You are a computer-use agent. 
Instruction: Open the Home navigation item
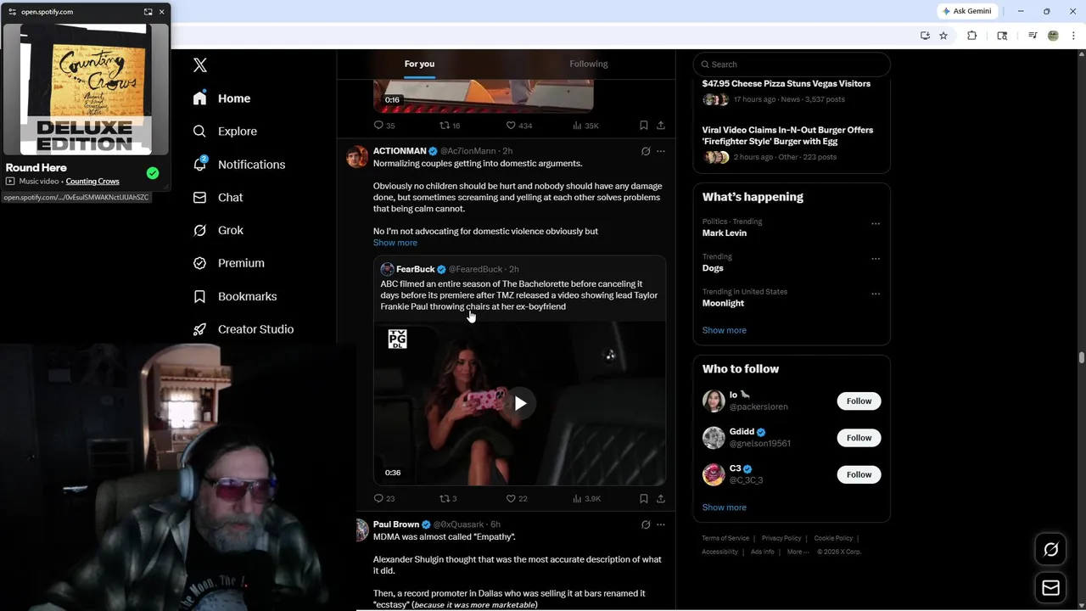[221, 98]
